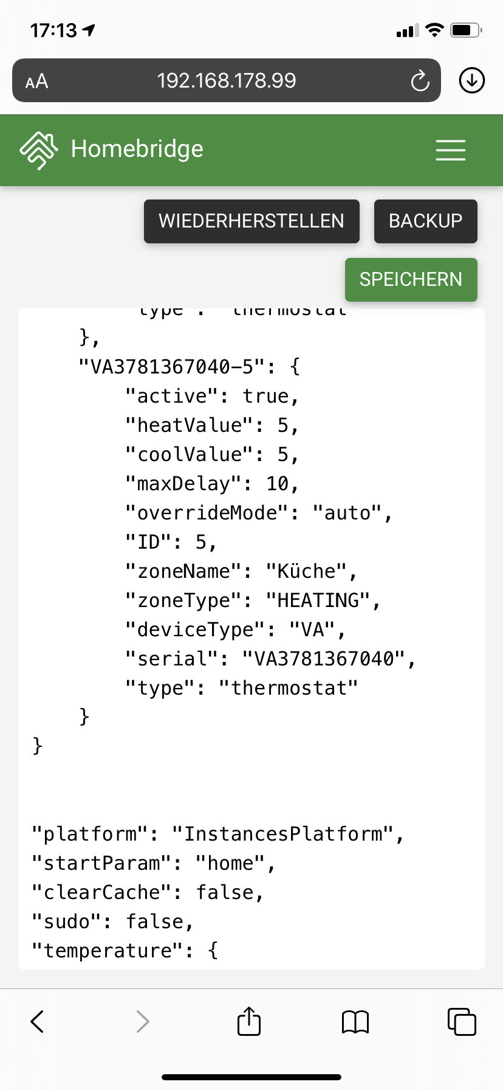Click the Homebridge title link
This screenshot has height=1090, width=503.
(x=137, y=149)
